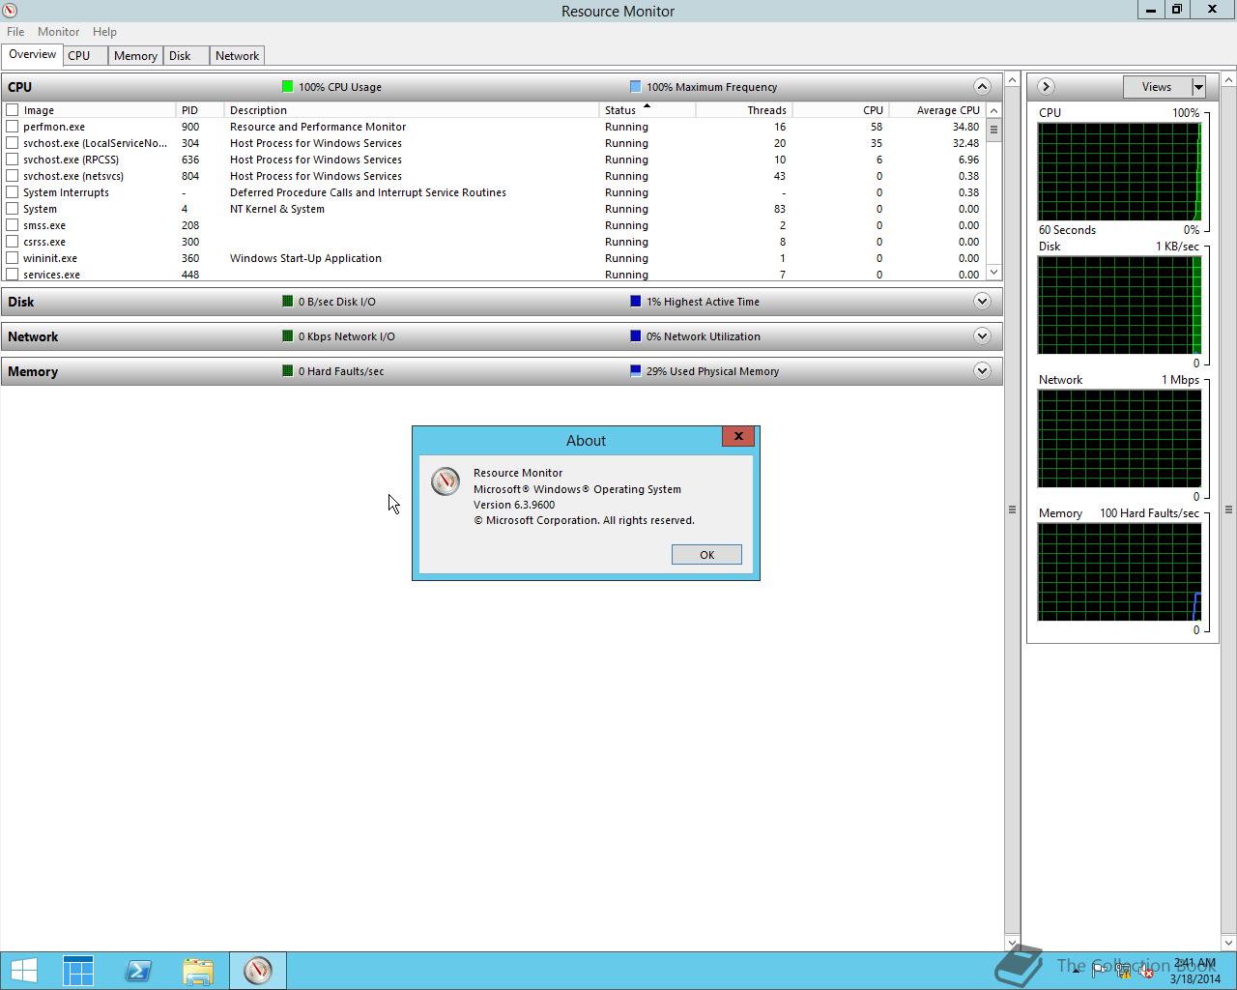Click the blue Maximum Frequency indicator square

pyautogui.click(x=635, y=87)
